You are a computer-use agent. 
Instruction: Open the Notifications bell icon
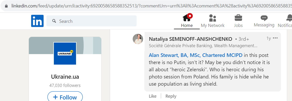(x=289, y=18)
